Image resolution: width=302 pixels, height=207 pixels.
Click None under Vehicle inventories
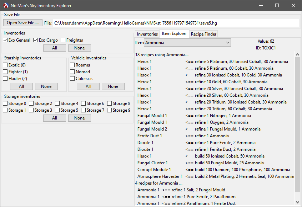tap(113, 86)
